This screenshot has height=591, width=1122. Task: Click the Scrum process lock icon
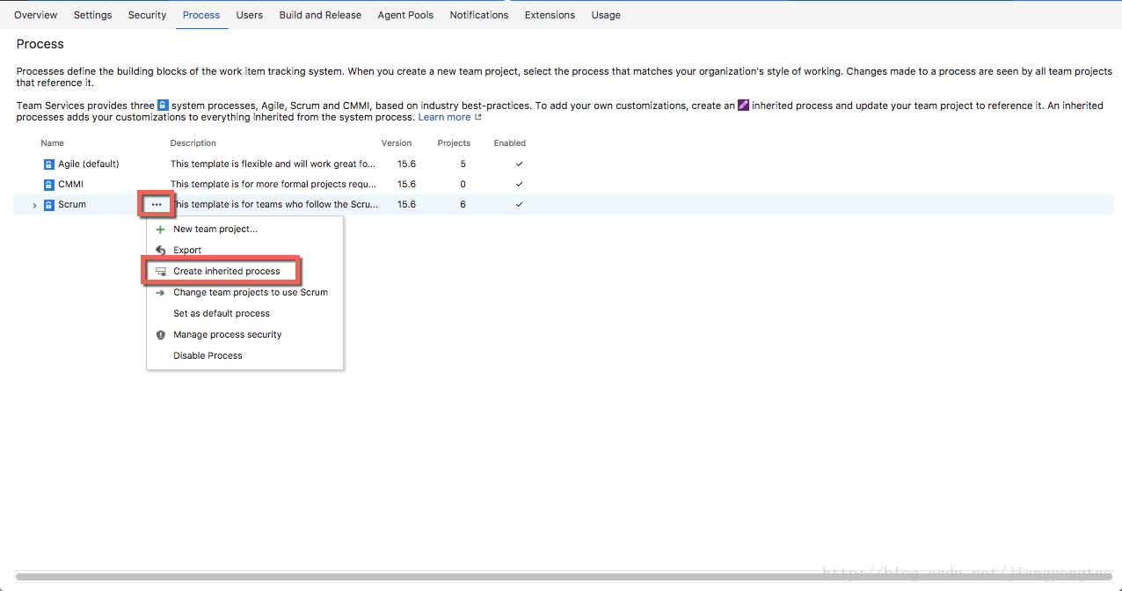pos(49,205)
